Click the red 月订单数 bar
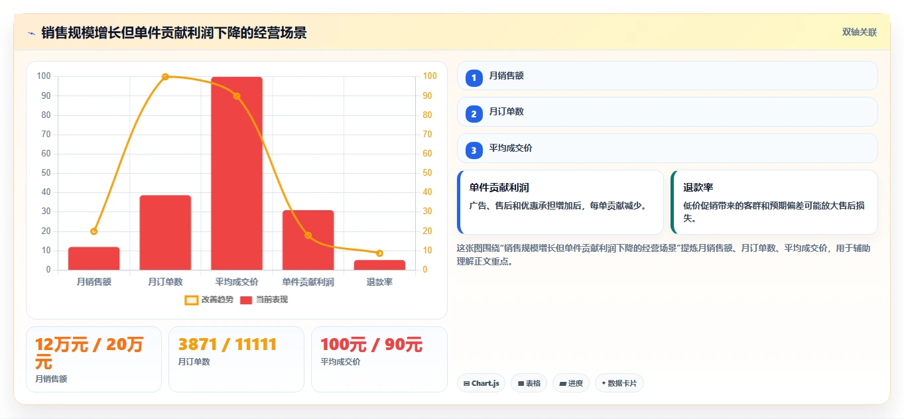 pos(165,233)
